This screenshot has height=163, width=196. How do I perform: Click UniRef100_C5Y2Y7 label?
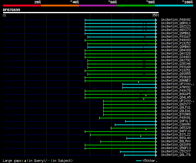coord(176,152)
